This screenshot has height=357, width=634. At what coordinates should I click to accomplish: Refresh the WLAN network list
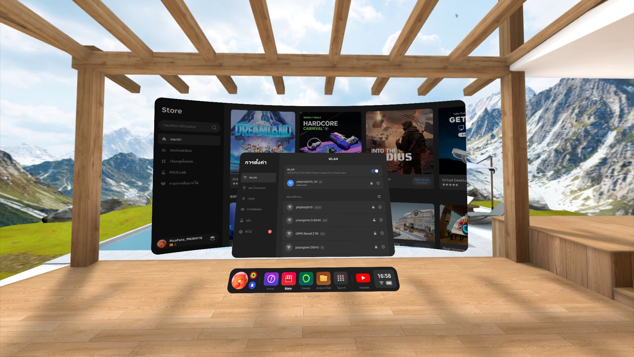click(379, 197)
